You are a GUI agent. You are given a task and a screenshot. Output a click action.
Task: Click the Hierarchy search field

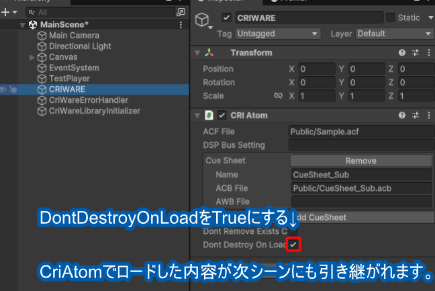tap(101, 12)
